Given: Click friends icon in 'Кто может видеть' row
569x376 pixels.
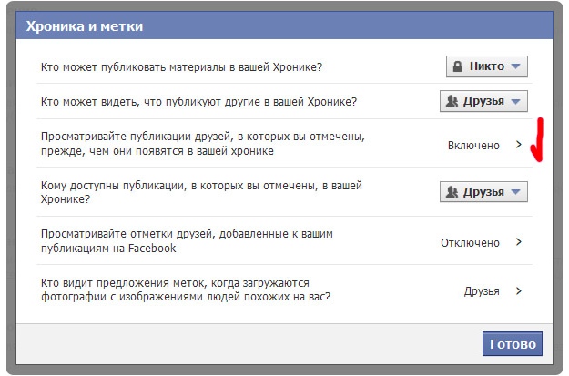Looking at the screenshot, I should 452,101.
